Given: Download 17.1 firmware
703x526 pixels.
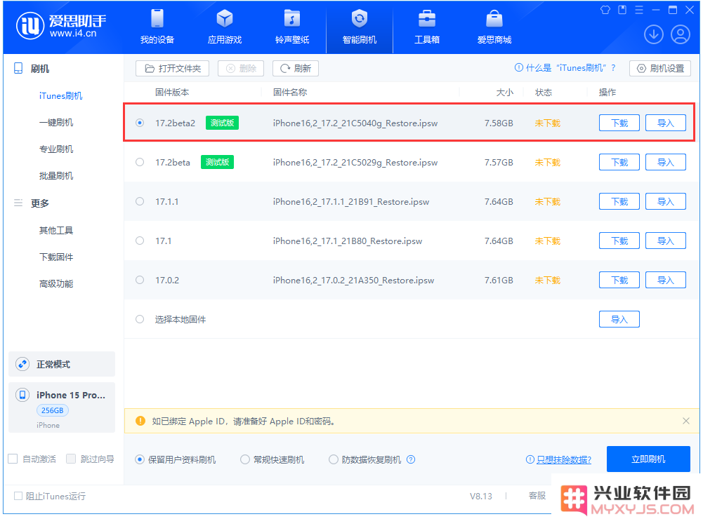Looking at the screenshot, I should 619,241.
